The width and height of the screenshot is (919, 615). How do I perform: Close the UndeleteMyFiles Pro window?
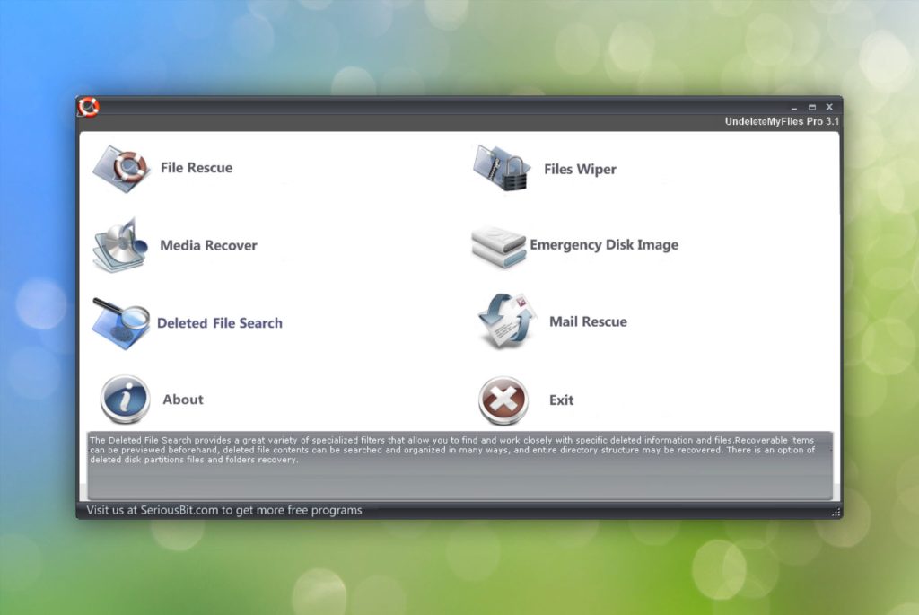(829, 107)
